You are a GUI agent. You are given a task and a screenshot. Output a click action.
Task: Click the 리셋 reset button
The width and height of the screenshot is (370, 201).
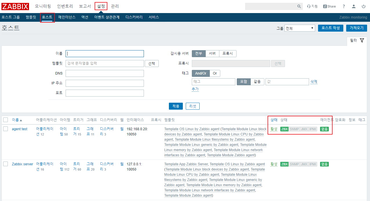tap(193, 106)
